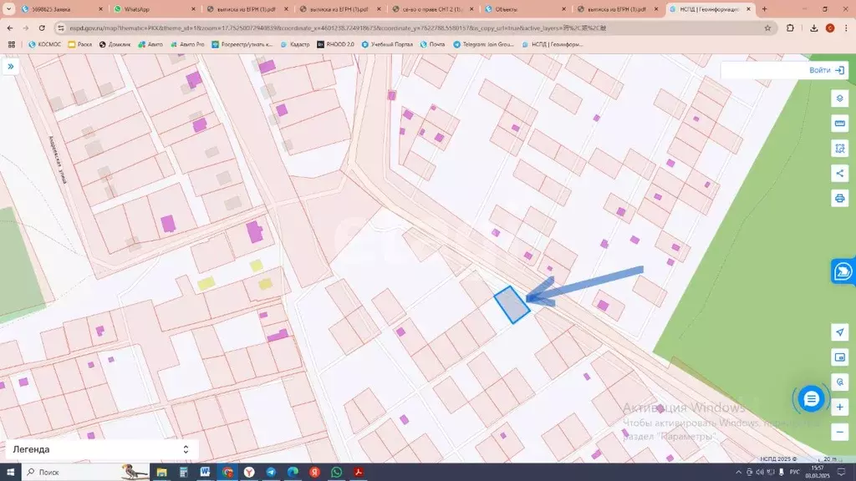The width and height of the screenshot is (856, 481).
Task: Open the Telegram: Join Group bookmark
Action: coord(484,45)
